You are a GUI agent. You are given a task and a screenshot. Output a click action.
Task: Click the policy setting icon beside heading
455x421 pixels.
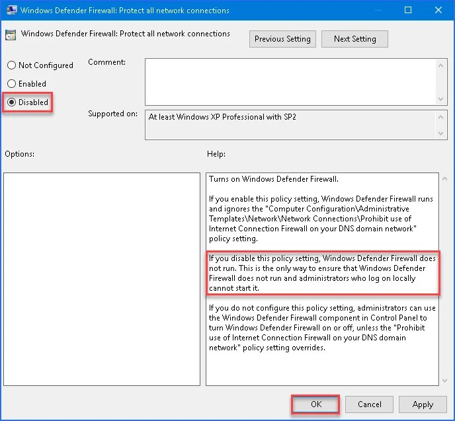(x=11, y=35)
